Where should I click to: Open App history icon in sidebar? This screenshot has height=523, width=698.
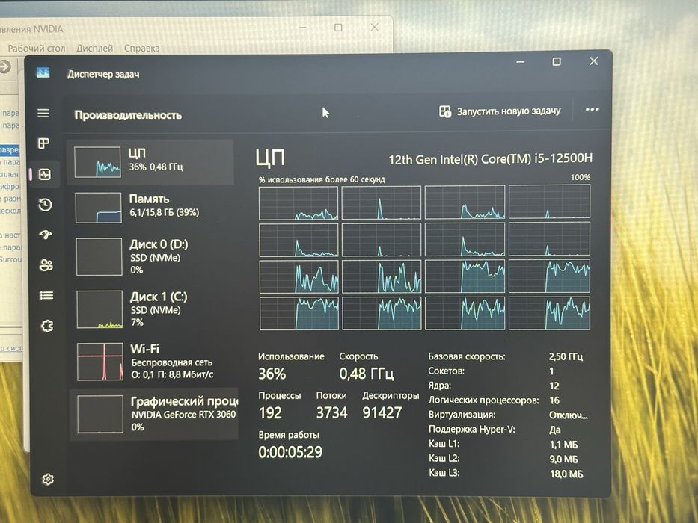[x=45, y=205]
